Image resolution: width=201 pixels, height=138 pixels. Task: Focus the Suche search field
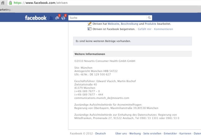tap(107, 18)
